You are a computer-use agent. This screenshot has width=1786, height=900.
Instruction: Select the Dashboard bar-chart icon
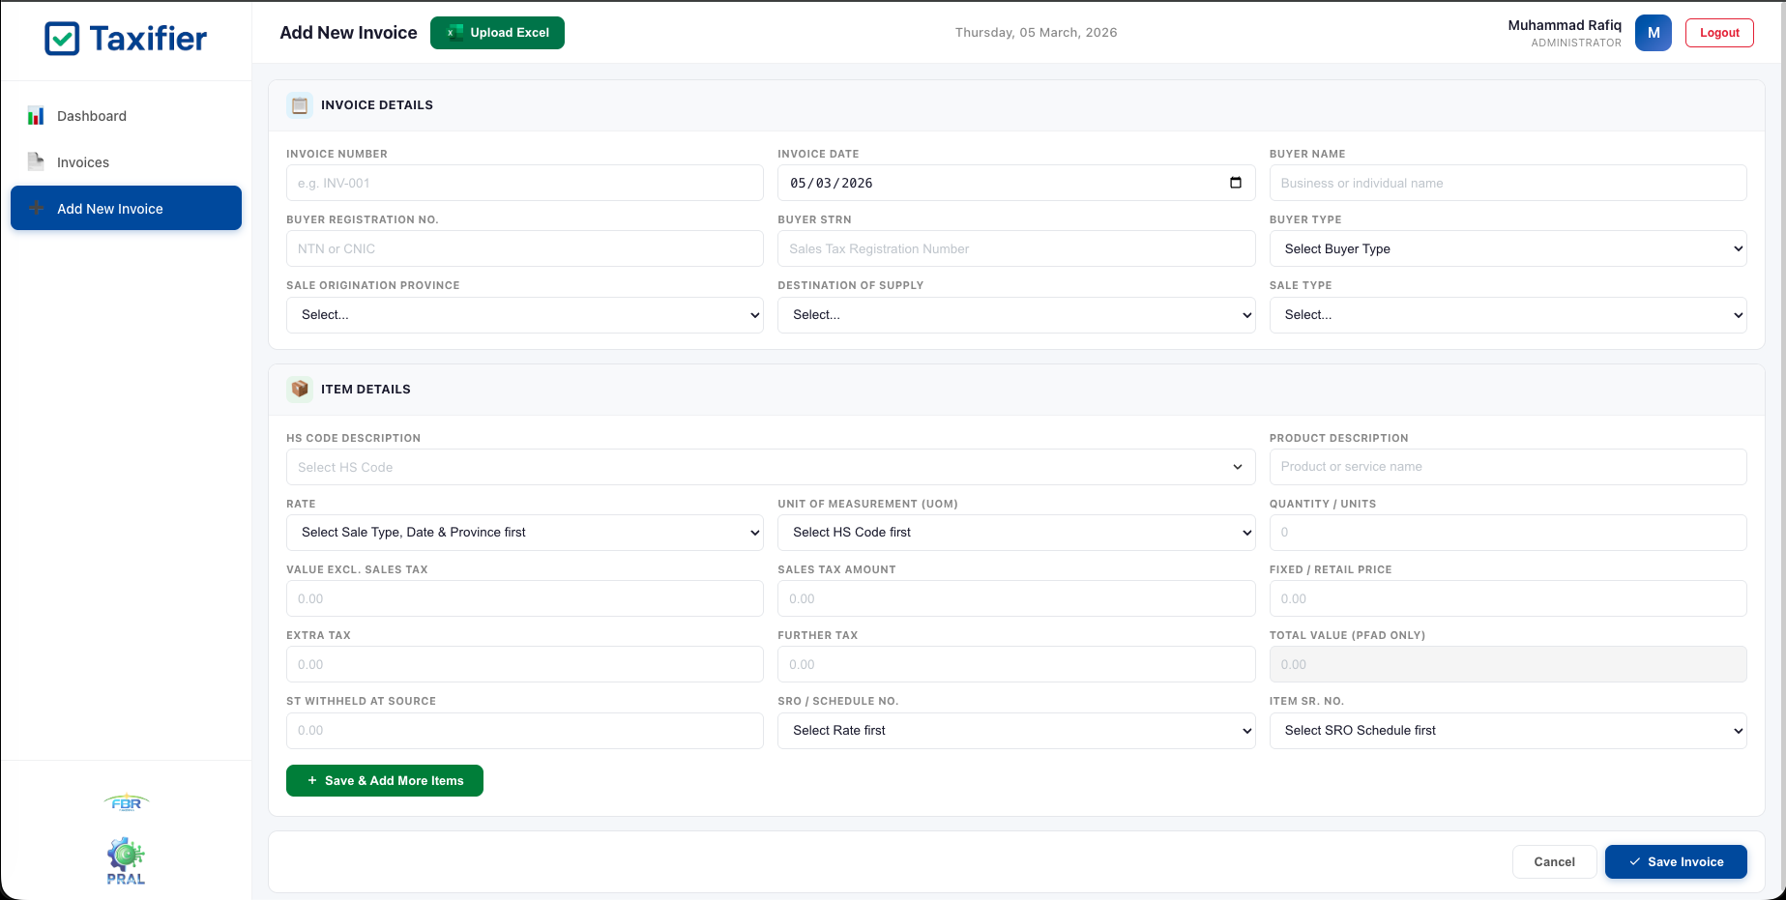coord(36,115)
